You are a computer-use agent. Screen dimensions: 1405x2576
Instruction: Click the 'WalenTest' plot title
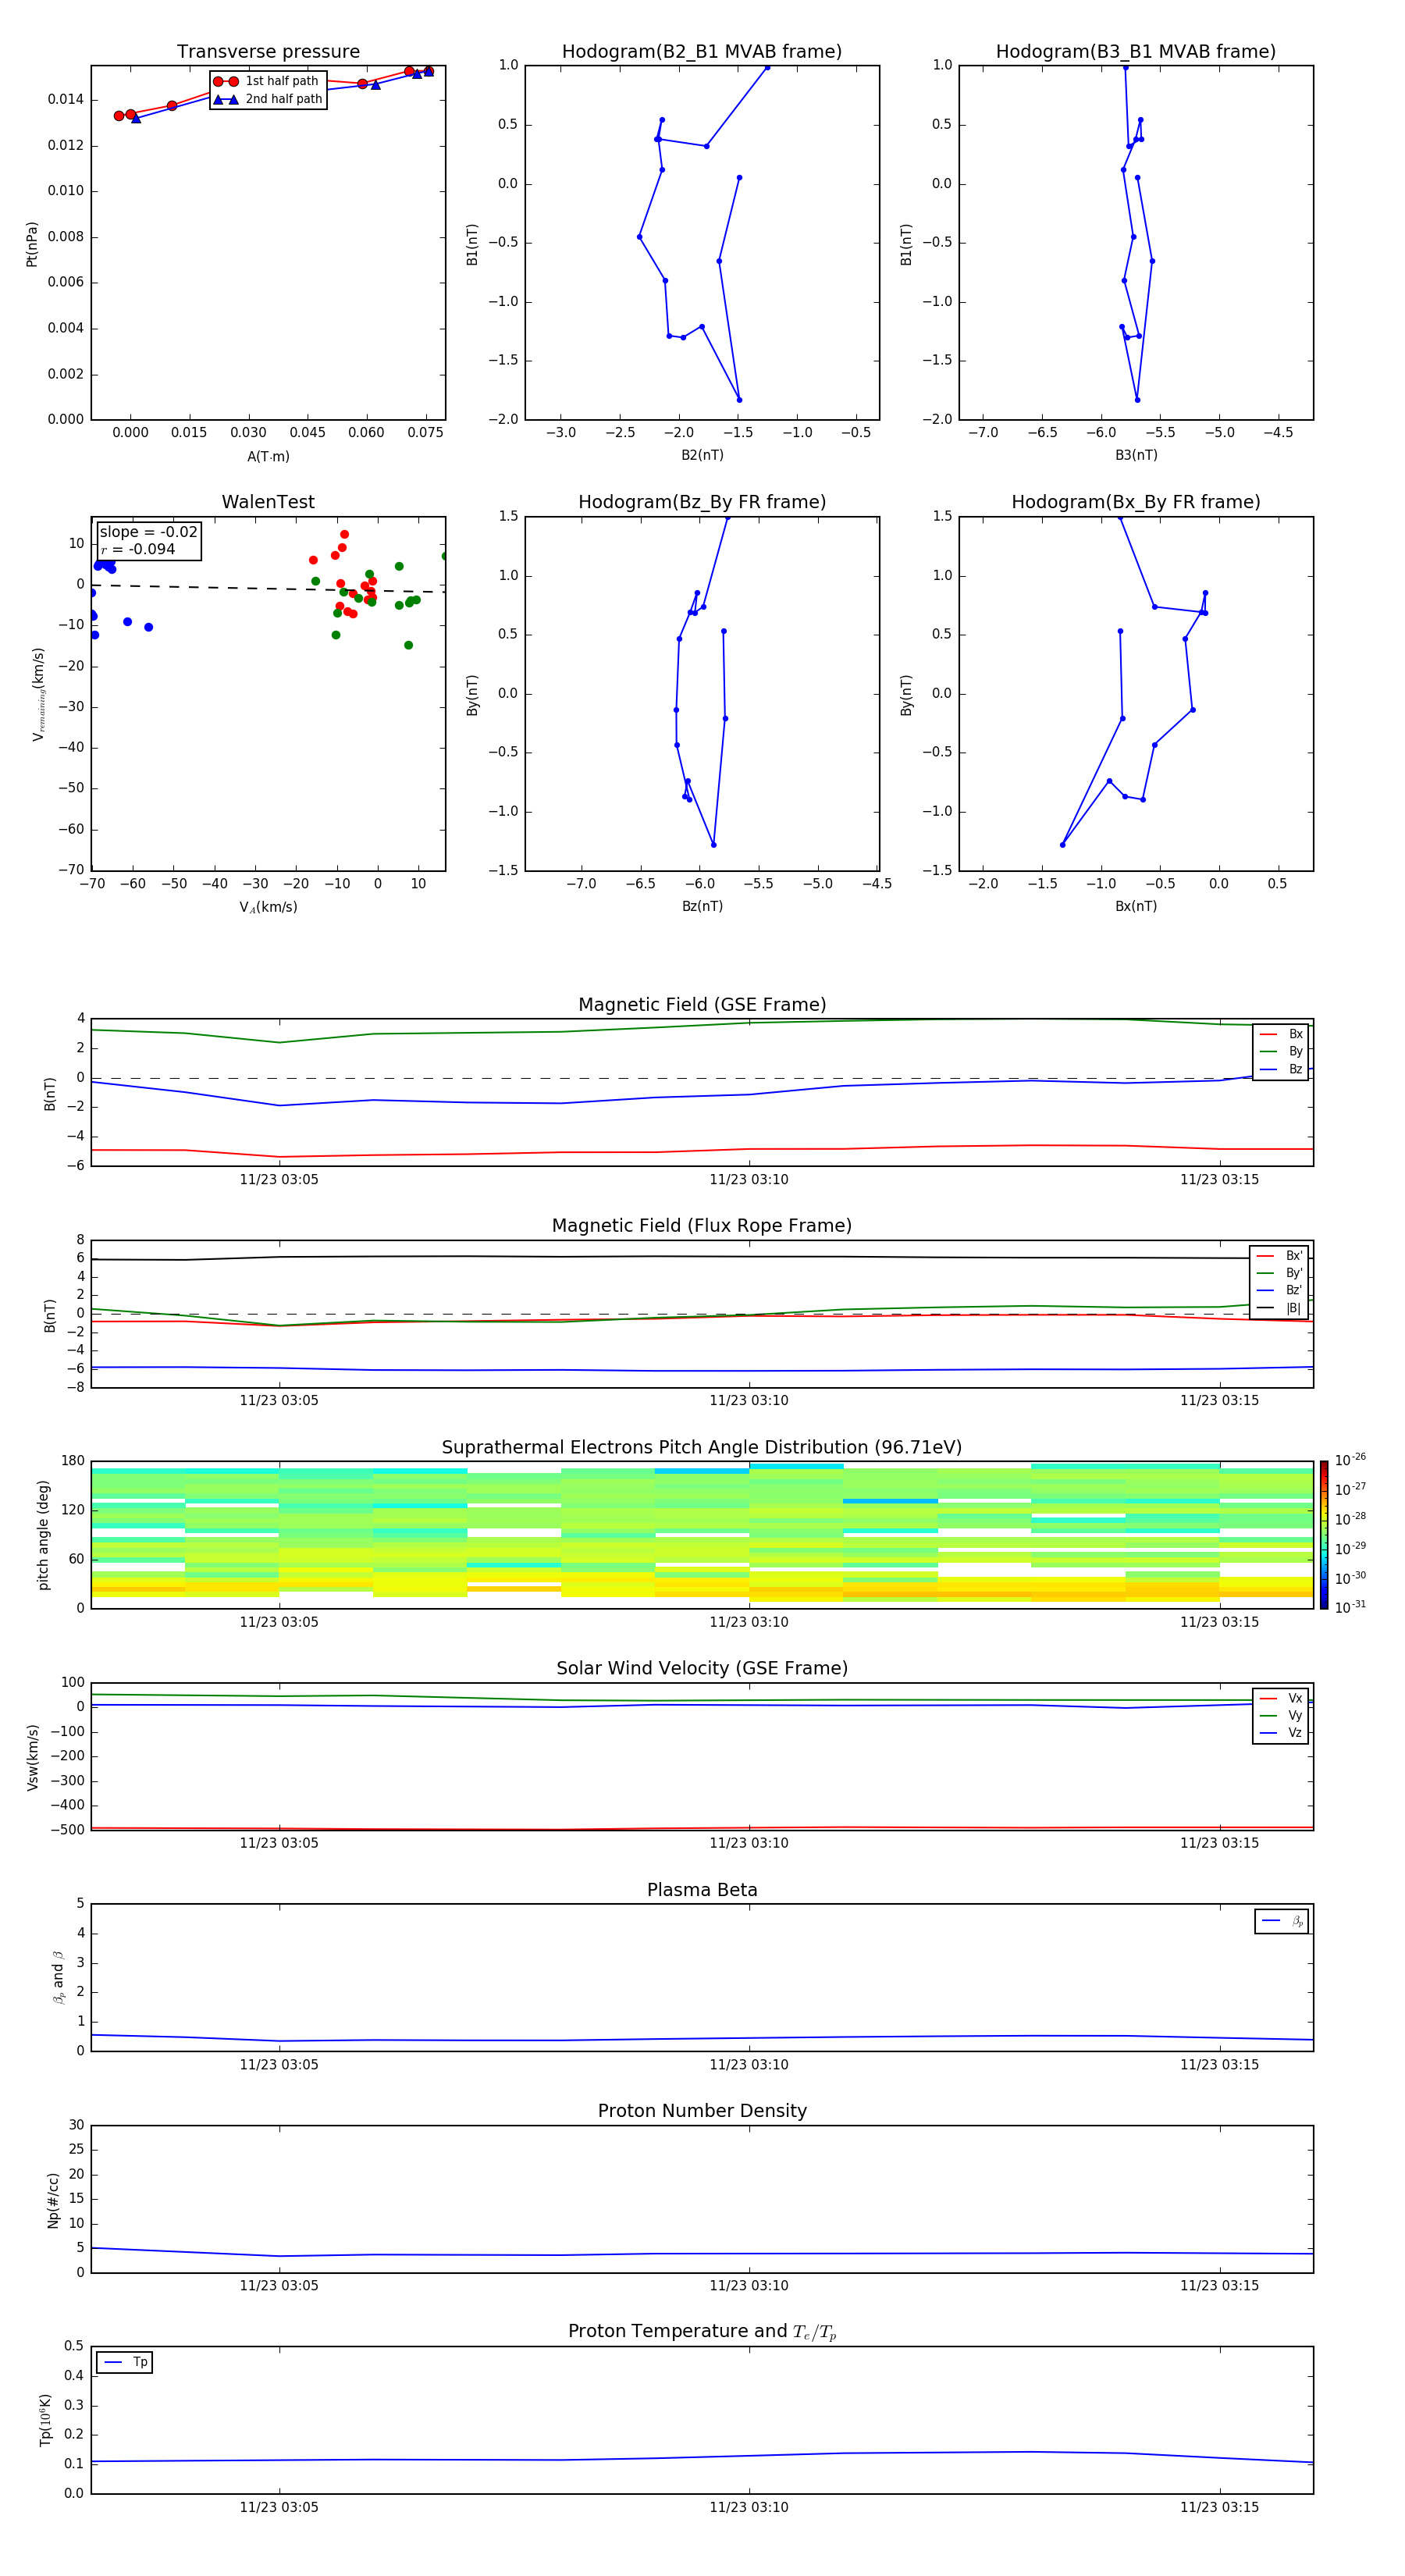tap(268, 502)
